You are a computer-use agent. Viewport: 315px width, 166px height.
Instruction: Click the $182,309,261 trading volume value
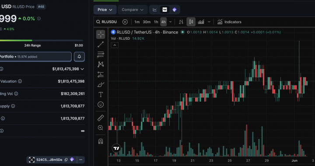[x=73, y=93]
